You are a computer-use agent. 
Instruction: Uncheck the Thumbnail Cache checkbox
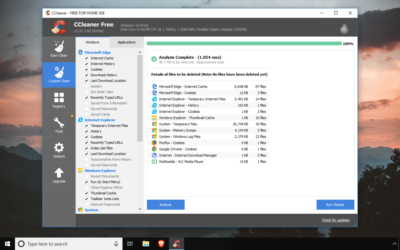click(x=87, y=193)
